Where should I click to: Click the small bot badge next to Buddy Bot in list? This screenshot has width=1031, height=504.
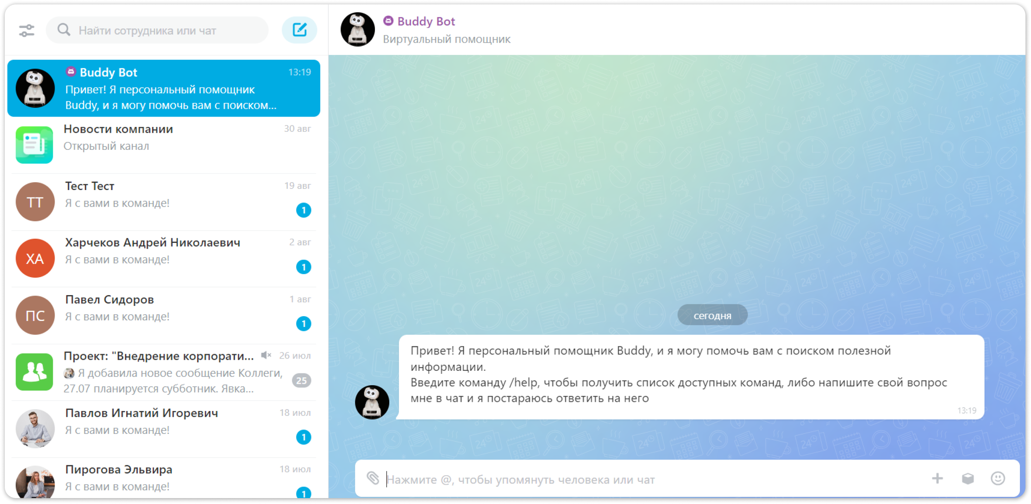71,72
